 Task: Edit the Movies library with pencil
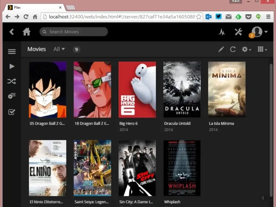coord(221,49)
